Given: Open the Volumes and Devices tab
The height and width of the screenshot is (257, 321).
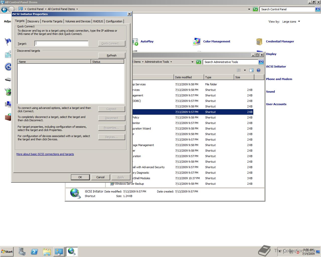Looking at the screenshot, I should click(x=78, y=21).
